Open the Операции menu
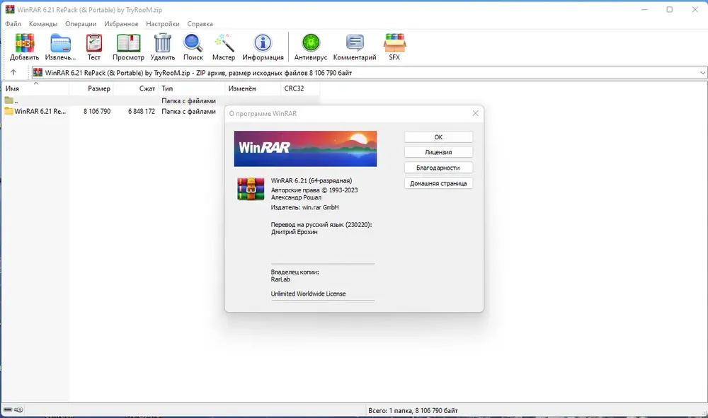Screen dimensions: 708x418 [x=81, y=24]
